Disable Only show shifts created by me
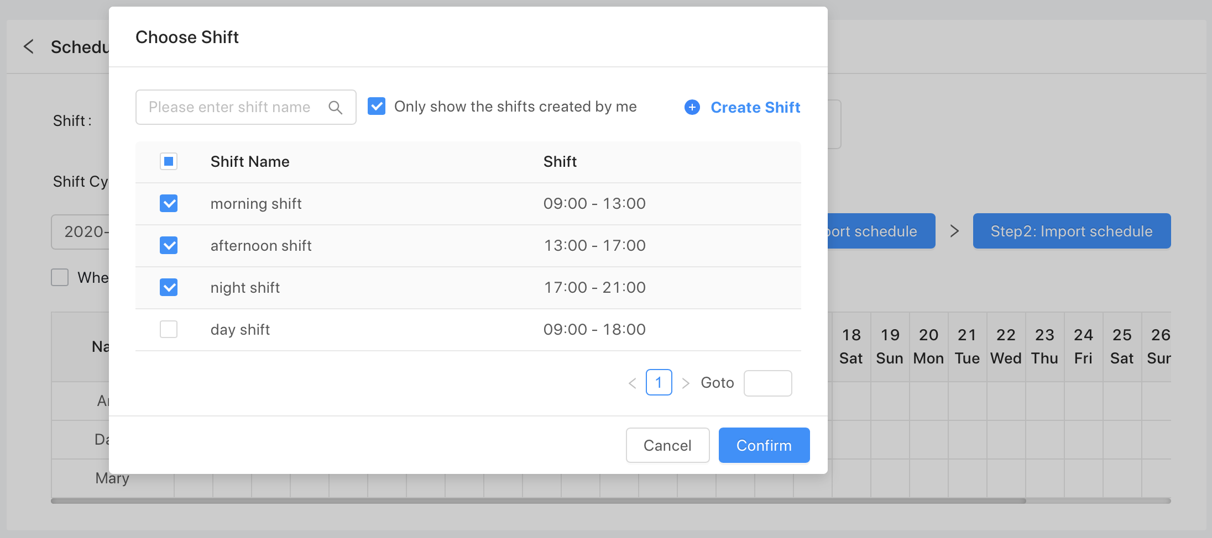Viewport: 1212px width, 538px height. pos(377,106)
